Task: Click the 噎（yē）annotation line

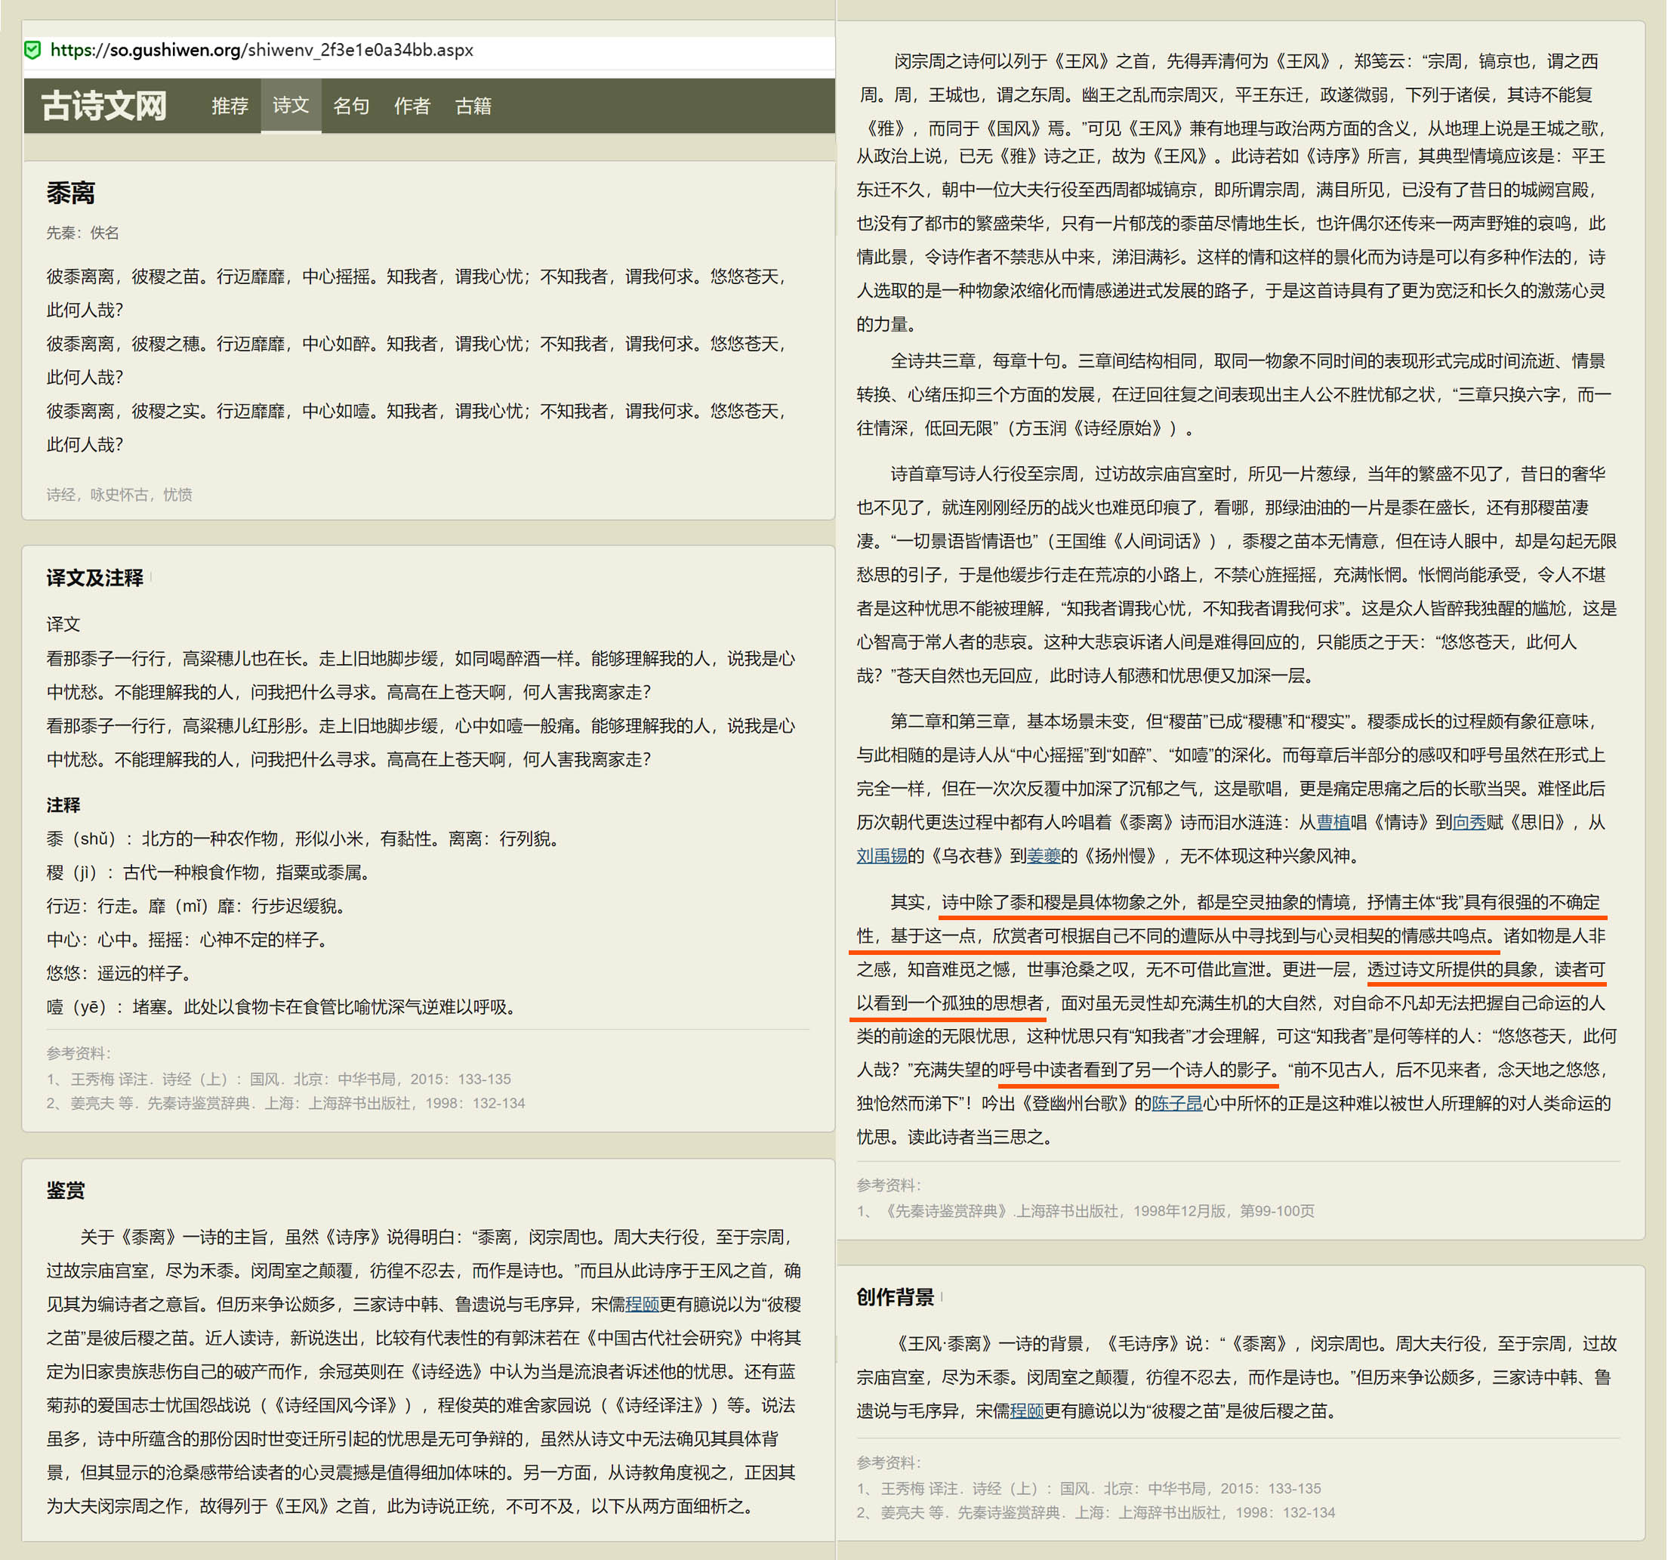Action: tap(281, 1007)
